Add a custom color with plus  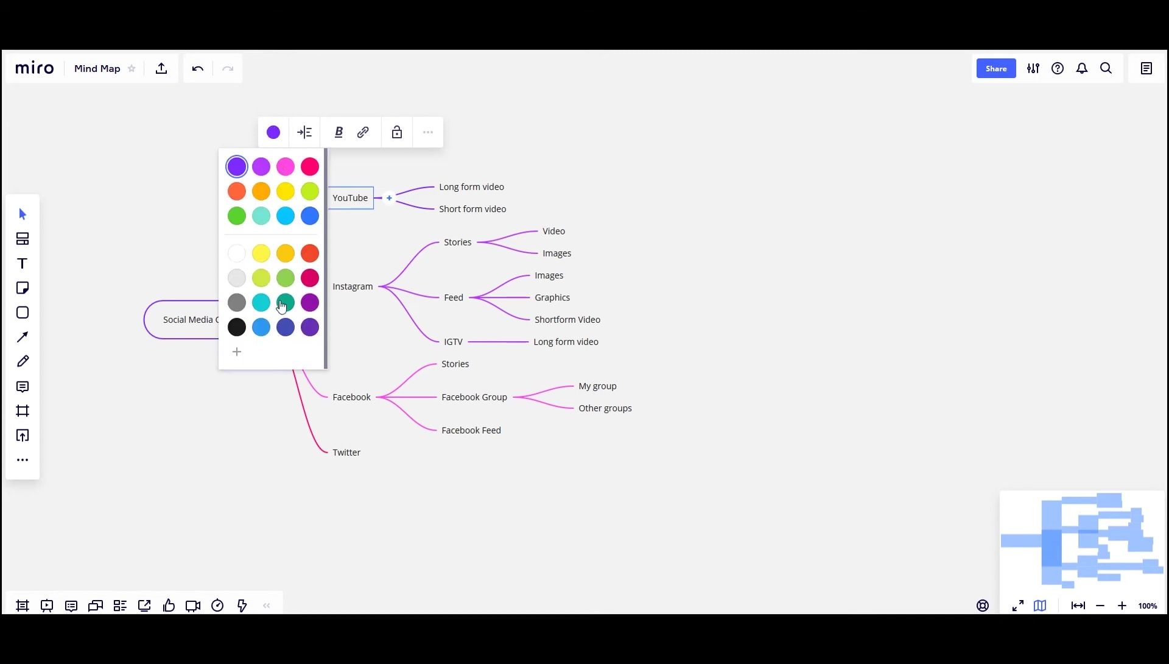click(x=237, y=352)
